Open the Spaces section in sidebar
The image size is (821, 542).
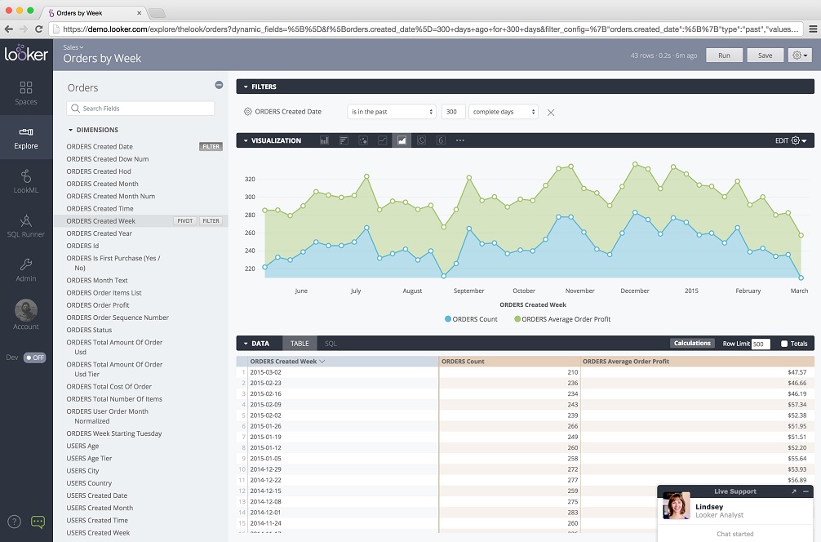click(x=26, y=92)
